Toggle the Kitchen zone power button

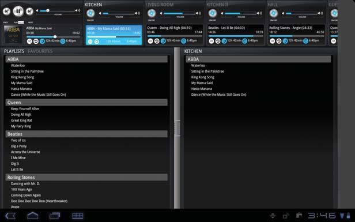(90, 13)
